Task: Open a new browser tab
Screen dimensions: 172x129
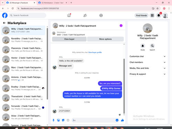Action: coord(71,3)
